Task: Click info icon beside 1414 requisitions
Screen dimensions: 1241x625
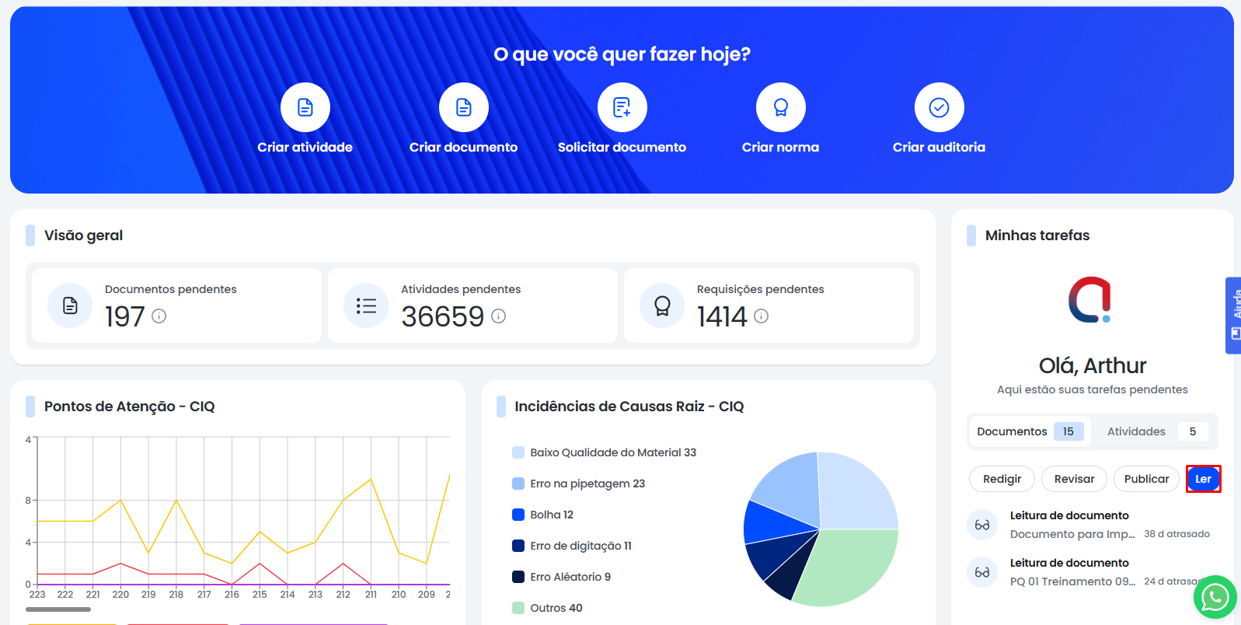Action: pyautogui.click(x=762, y=316)
